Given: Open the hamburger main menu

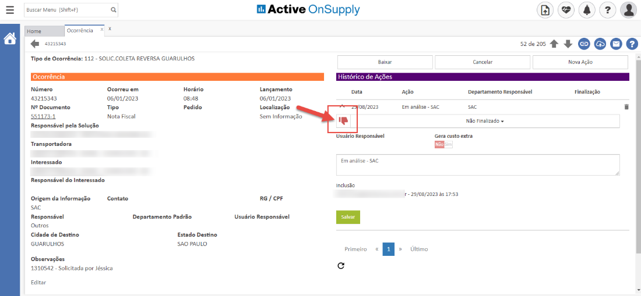Looking at the screenshot, I should click(10, 10).
